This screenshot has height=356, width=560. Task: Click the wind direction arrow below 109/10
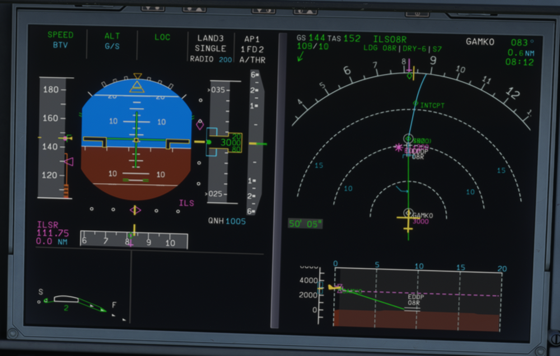point(301,56)
